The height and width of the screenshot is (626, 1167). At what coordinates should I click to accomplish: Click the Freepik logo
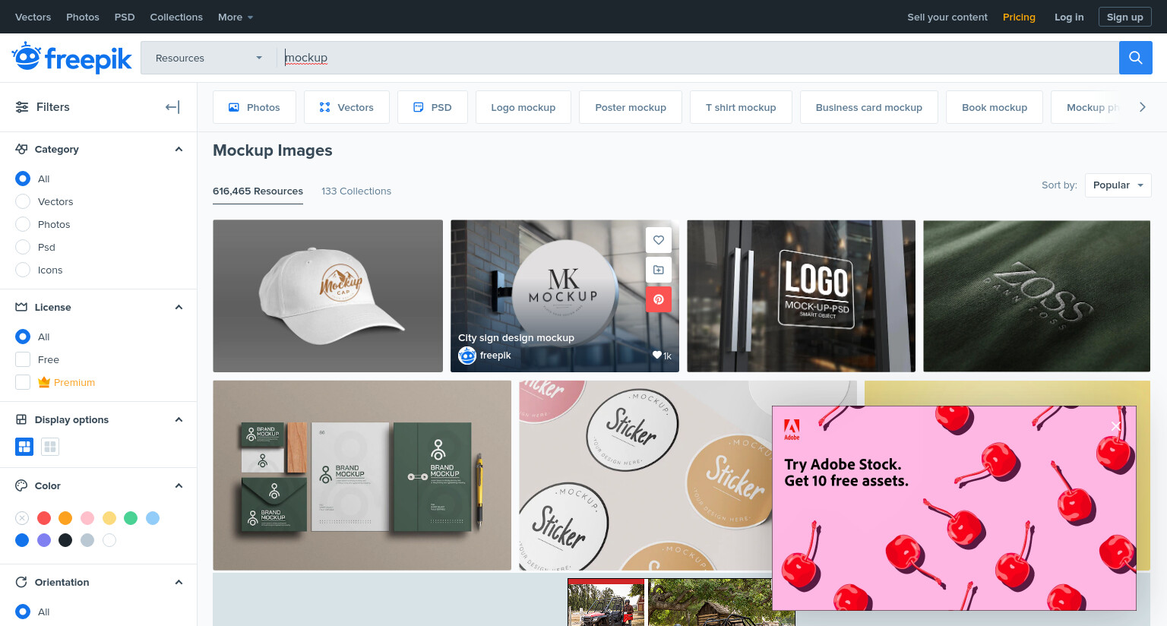click(71, 58)
